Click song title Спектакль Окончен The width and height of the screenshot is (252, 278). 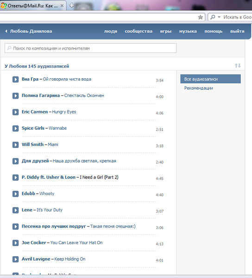pos(84,95)
